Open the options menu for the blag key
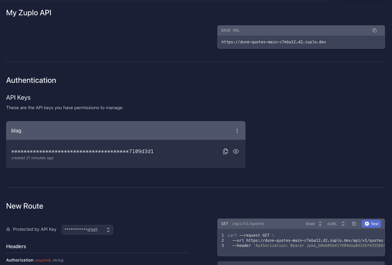 tap(237, 130)
